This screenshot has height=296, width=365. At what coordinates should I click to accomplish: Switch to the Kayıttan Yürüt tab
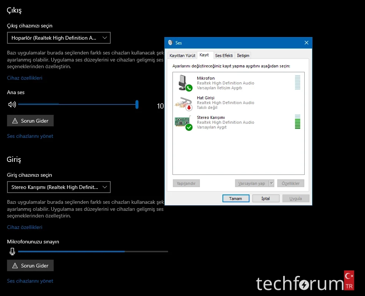(x=182, y=56)
